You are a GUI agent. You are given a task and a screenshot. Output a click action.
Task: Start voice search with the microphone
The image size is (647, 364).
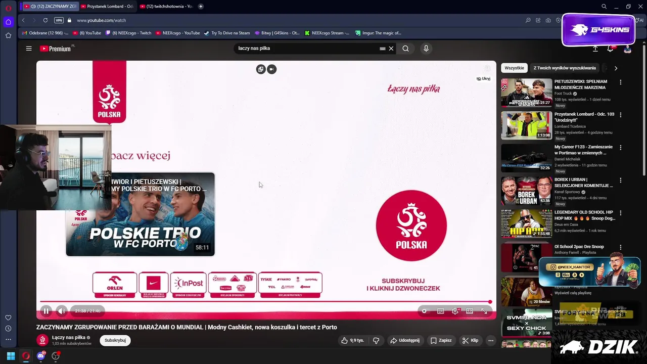coord(426,49)
